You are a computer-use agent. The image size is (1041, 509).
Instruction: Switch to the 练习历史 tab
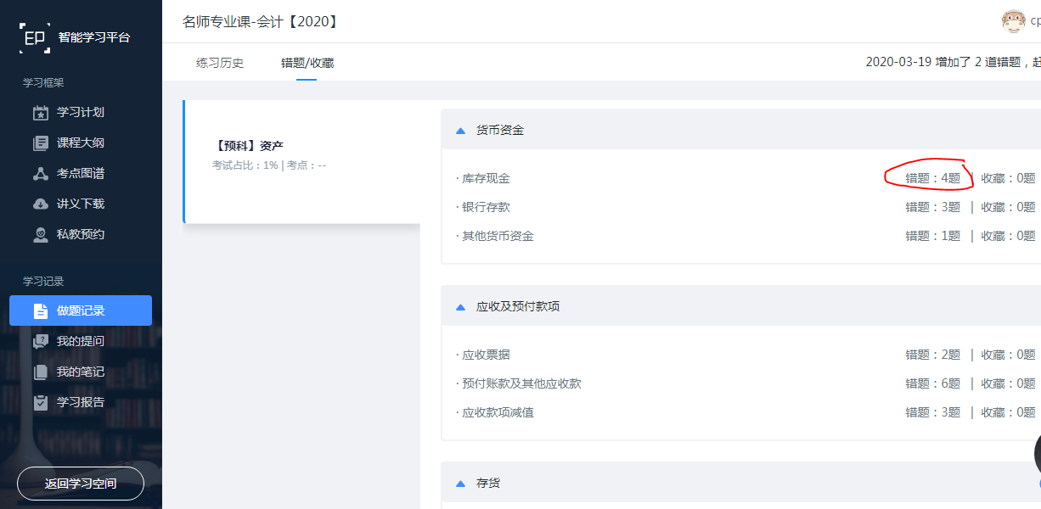pyautogui.click(x=220, y=63)
